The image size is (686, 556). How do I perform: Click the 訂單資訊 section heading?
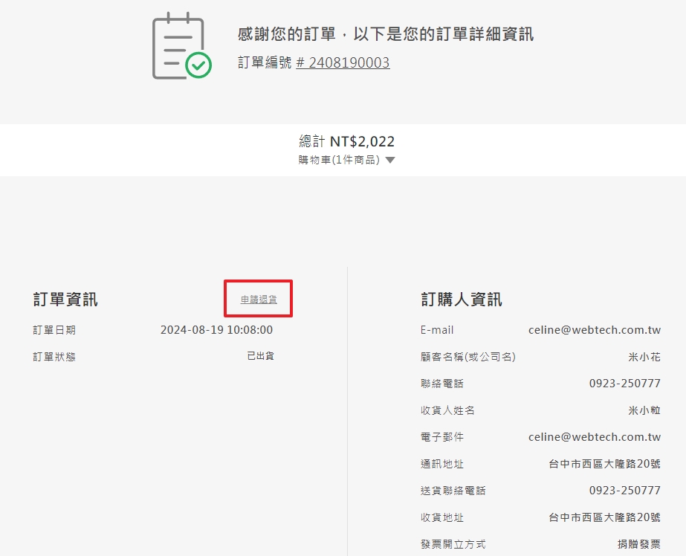click(x=65, y=299)
